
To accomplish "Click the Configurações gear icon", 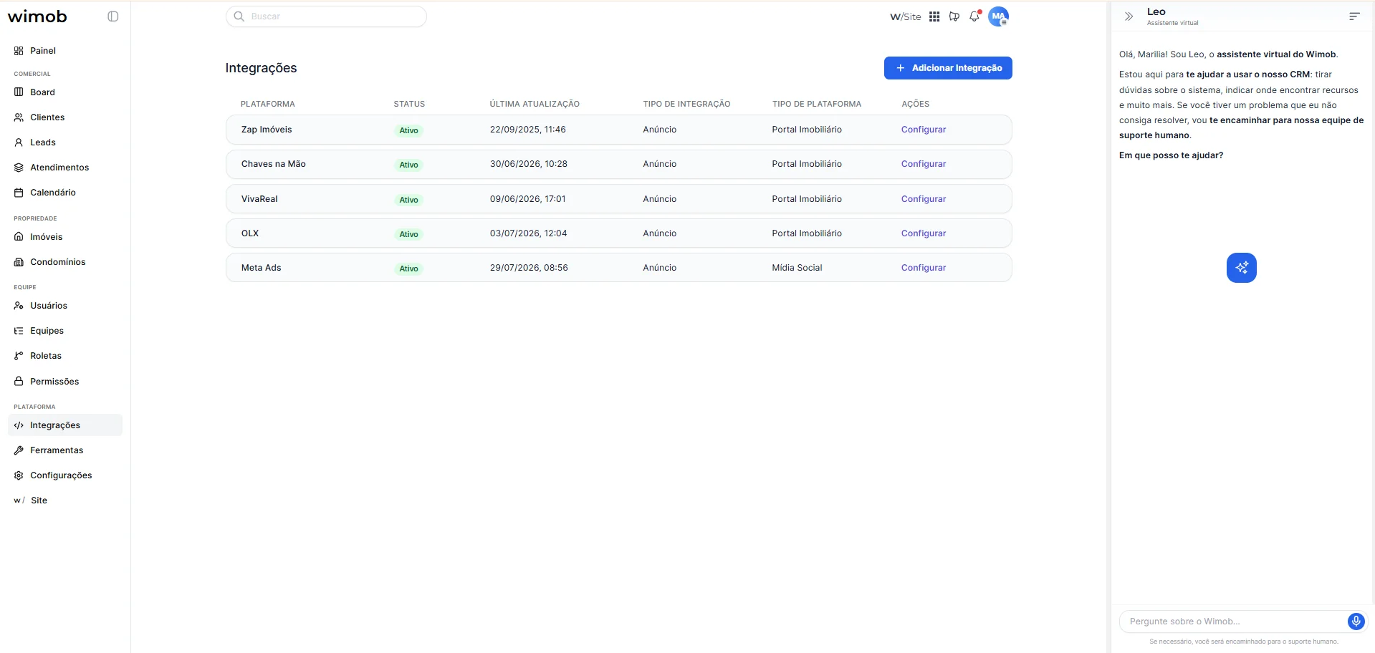I will click(19, 475).
